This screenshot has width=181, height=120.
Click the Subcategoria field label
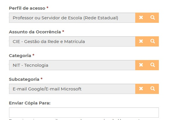click(x=24, y=79)
